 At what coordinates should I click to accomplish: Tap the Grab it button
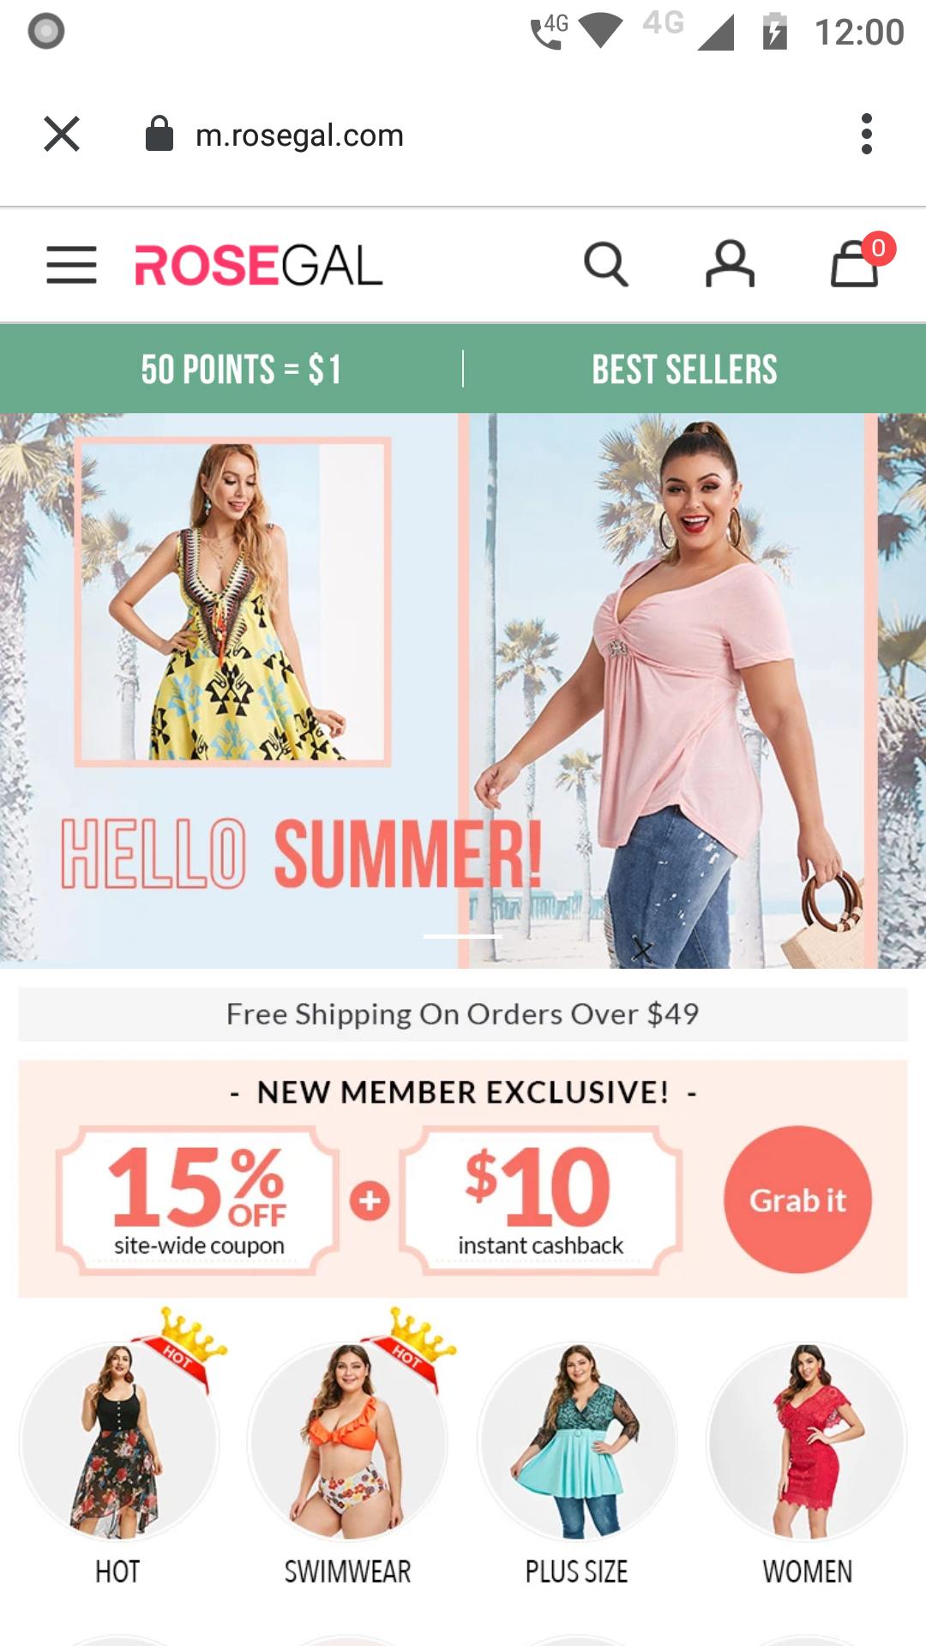(x=797, y=1199)
